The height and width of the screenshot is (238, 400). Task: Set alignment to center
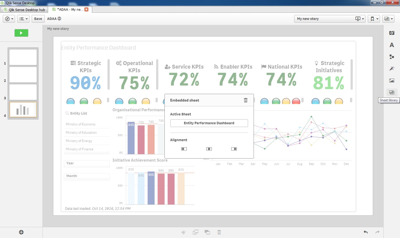(x=209, y=149)
